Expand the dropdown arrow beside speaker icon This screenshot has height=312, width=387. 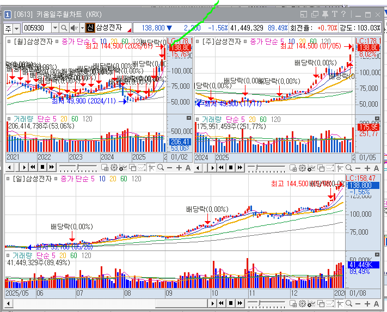click(82, 28)
